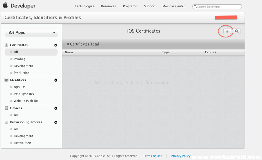Open the Privacy Policy link
The width and height of the screenshot is (262, 160).
coord(181,156)
